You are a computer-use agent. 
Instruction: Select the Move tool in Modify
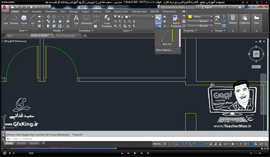click(48, 17)
